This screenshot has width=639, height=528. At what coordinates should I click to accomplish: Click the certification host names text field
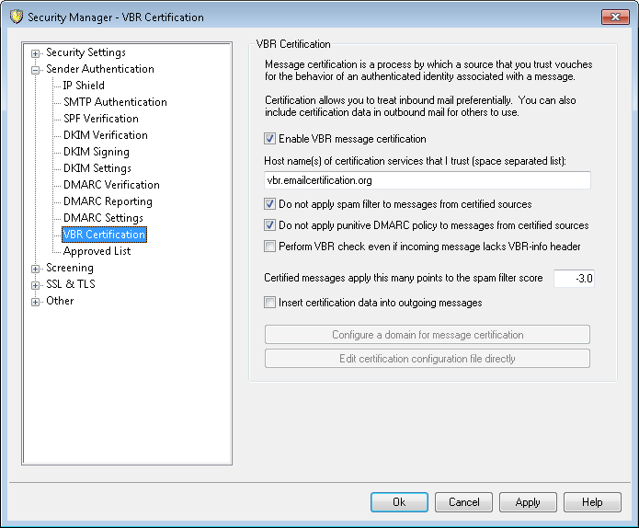[x=427, y=181]
